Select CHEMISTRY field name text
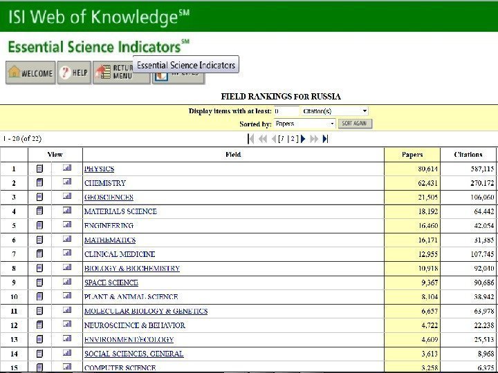 pyautogui.click(x=105, y=183)
